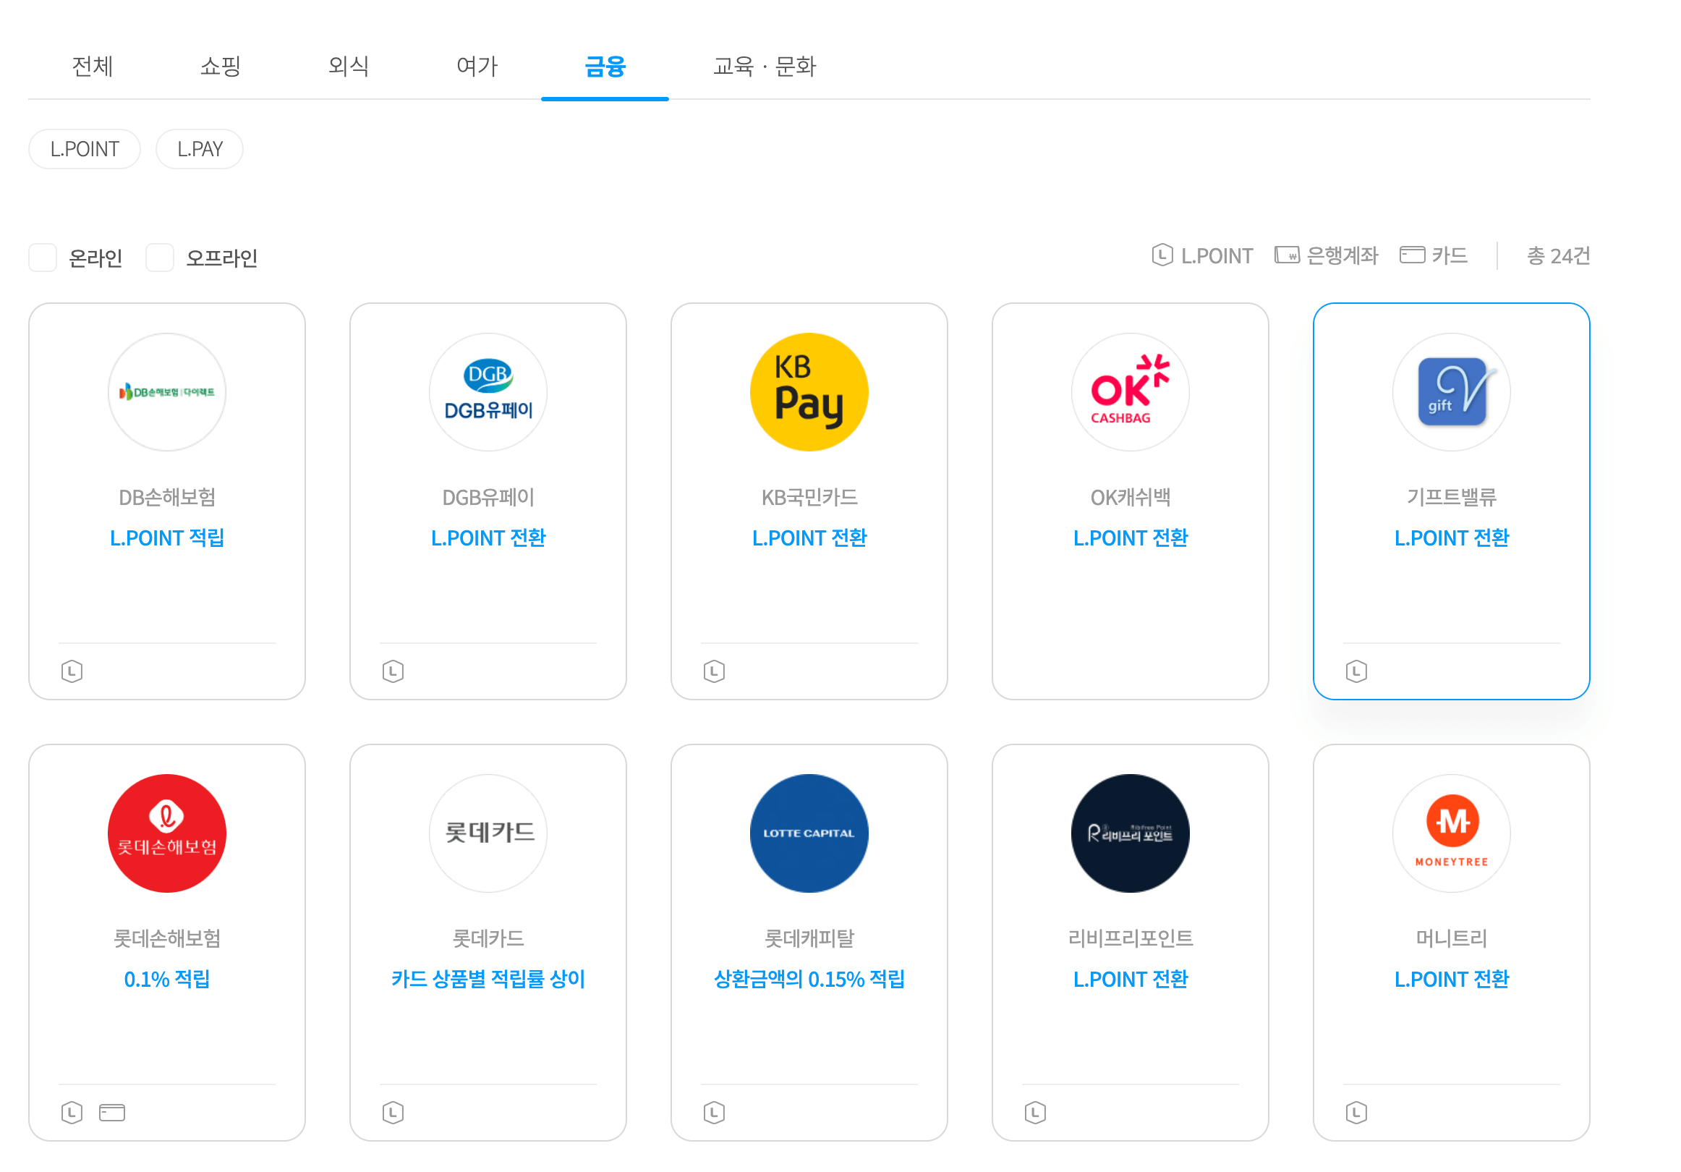Click the DB손해보험 logo
Viewport: 1681px width, 1172px height.
coord(167,392)
